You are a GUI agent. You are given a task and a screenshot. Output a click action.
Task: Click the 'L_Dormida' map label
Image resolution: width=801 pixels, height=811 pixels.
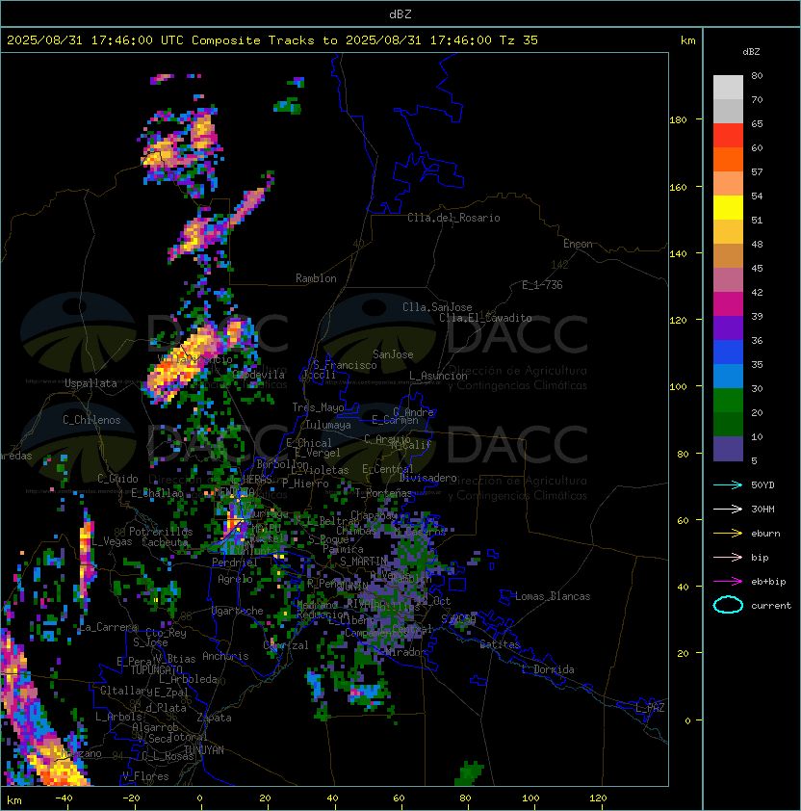tap(548, 669)
